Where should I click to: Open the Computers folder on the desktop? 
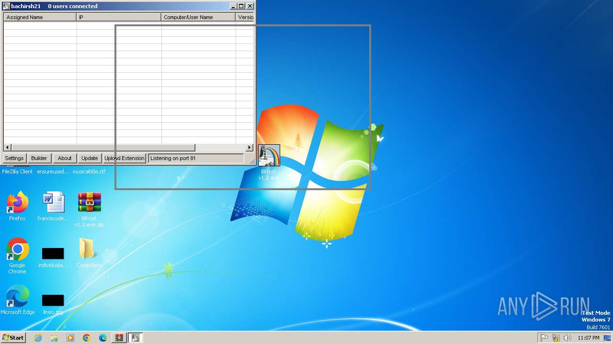point(89,253)
